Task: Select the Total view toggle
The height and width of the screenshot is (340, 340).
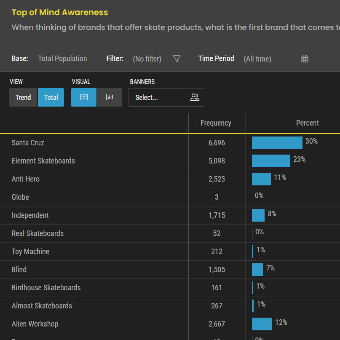Action: point(51,97)
